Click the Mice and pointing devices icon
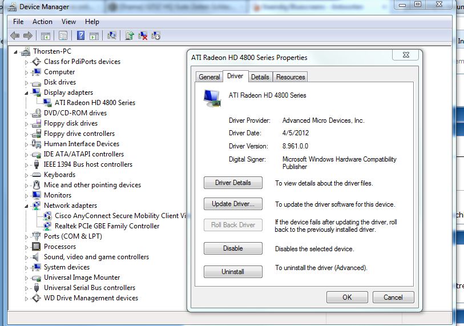Viewport: 464px width, 326px height. coord(37,185)
